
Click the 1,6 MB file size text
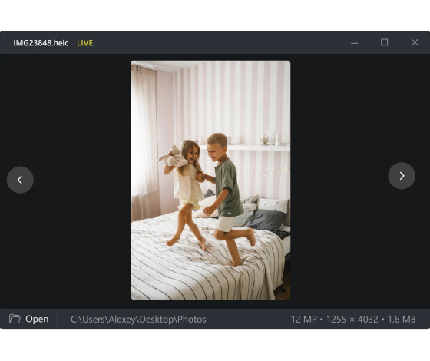pos(402,319)
